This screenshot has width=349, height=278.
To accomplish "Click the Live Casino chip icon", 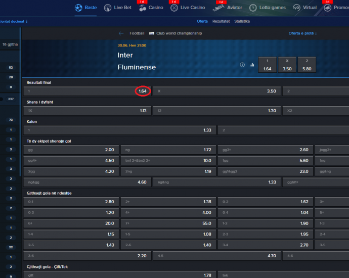I will point(174,8).
